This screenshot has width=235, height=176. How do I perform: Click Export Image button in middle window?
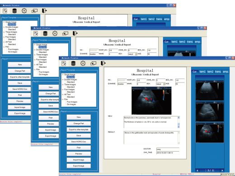pyautogui.click(x=49, y=136)
